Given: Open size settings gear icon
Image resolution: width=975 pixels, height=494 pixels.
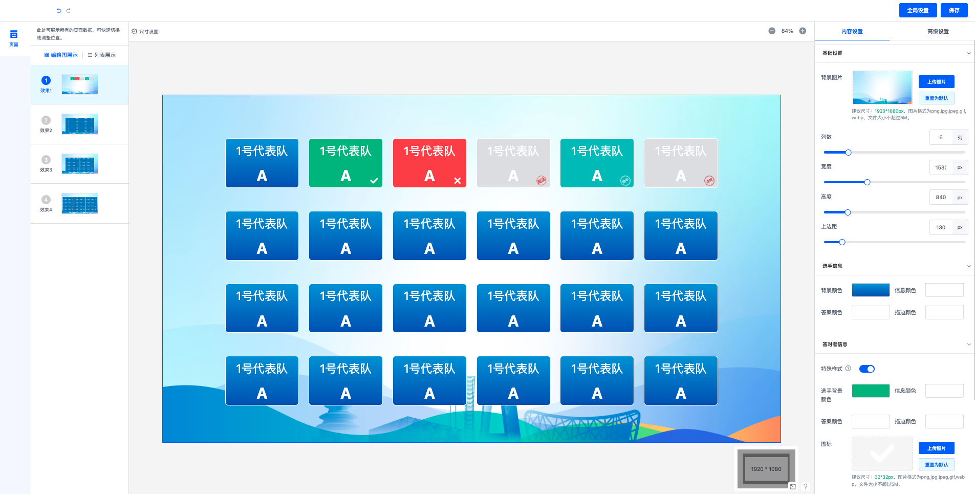Looking at the screenshot, I should pos(135,32).
